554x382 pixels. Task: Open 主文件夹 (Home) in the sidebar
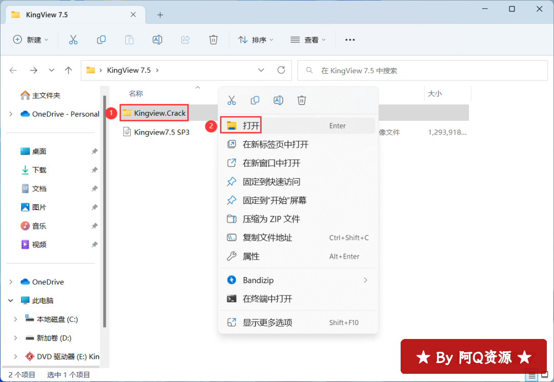coord(41,95)
